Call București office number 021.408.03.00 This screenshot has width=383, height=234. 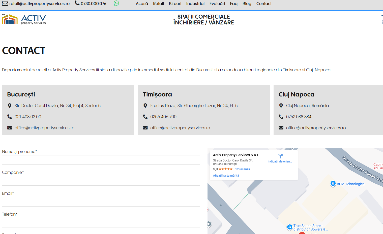pyautogui.click(x=28, y=117)
